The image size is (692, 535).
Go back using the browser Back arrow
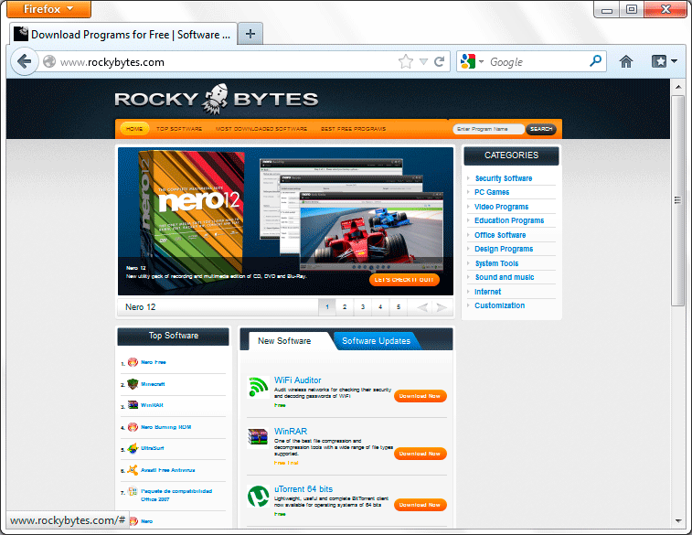pos(25,61)
